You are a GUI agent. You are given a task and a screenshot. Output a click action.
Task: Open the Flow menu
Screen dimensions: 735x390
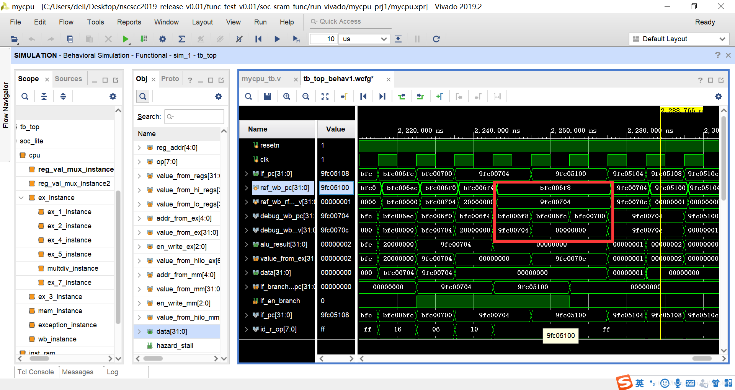(66, 22)
